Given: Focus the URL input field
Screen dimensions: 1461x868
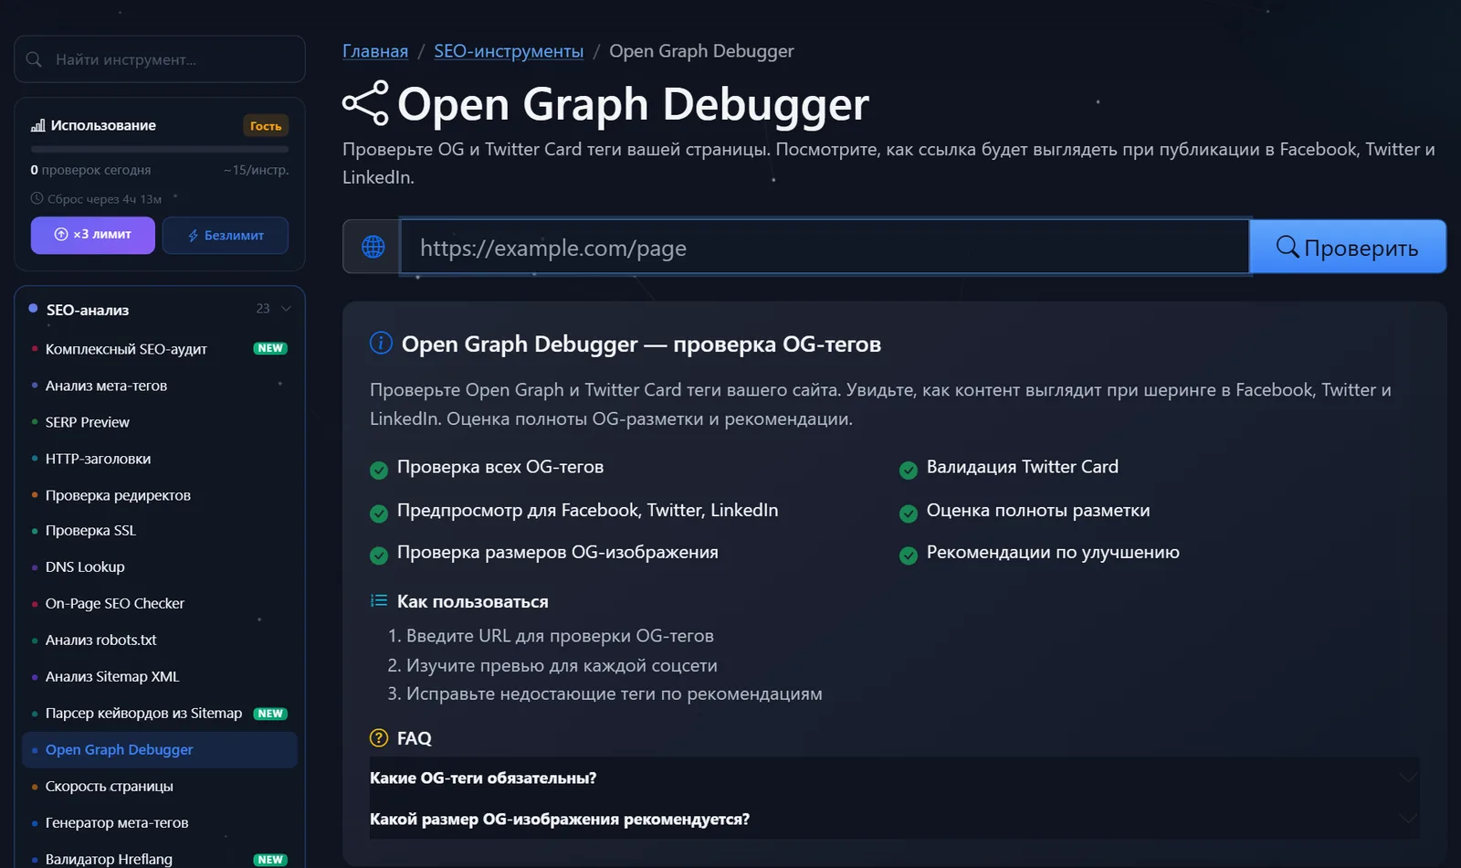Looking at the screenshot, I should [x=825, y=247].
